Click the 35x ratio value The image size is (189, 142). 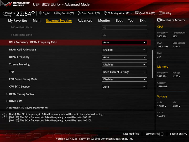coord(159,57)
